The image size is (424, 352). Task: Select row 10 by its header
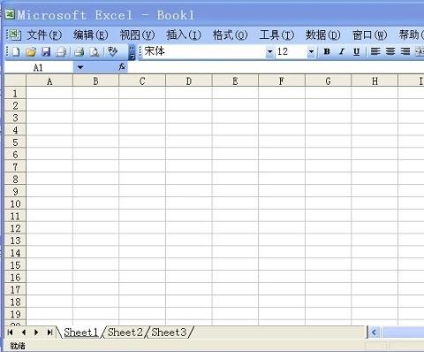click(x=15, y=203)
